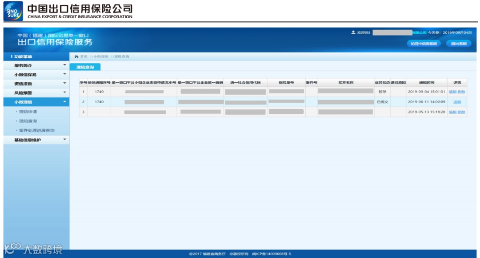Click the 退回原因 column header
The height and width of the screenshot is (258, 480).
pyautogui.click(x=398, y=83)
